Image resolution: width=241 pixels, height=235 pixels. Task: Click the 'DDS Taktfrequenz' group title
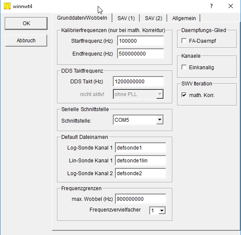[82, 71]
